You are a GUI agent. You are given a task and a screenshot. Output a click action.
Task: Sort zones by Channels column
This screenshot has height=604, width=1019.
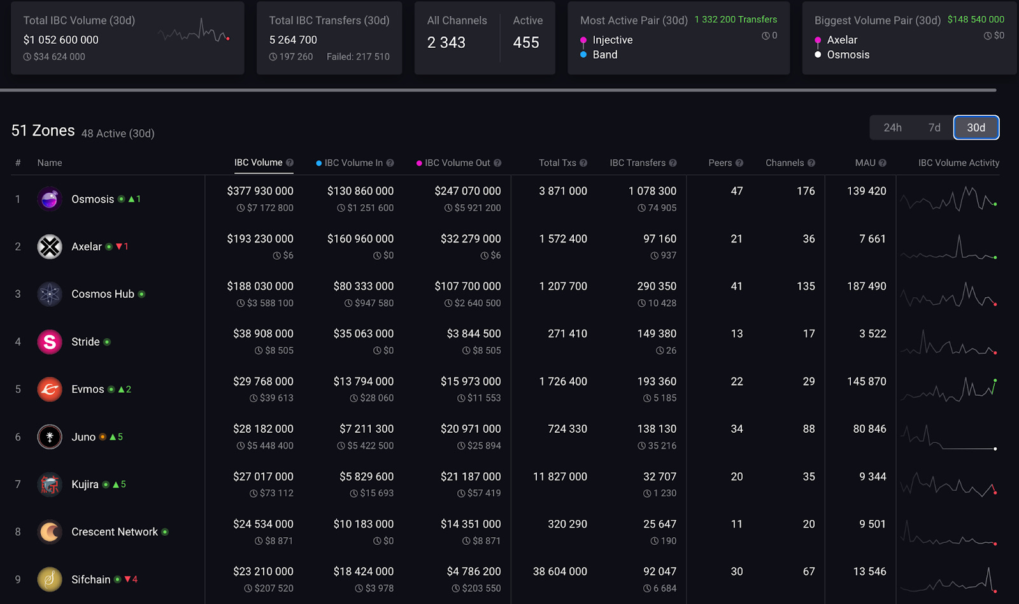coord(785,163)
